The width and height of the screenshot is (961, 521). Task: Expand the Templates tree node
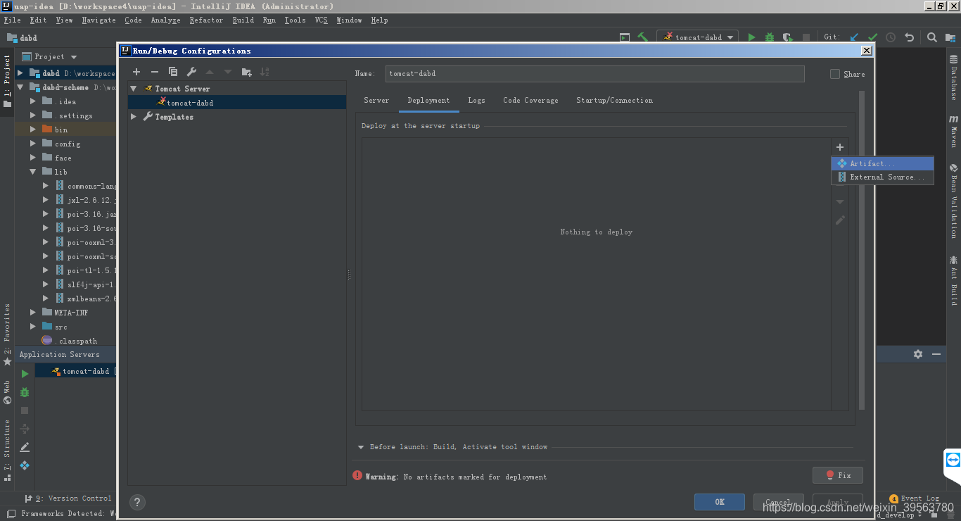(x=134, y=117)
